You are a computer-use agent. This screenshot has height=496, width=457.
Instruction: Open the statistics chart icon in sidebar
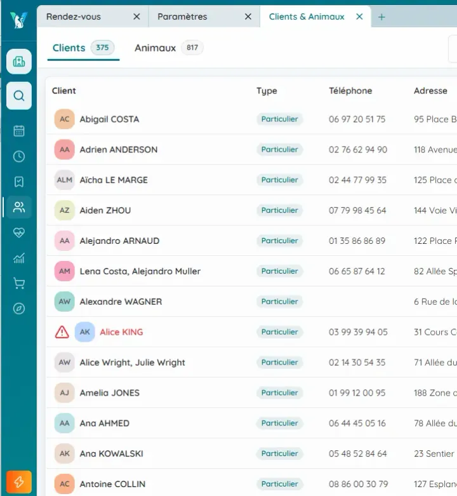click(x=19, y=258)
